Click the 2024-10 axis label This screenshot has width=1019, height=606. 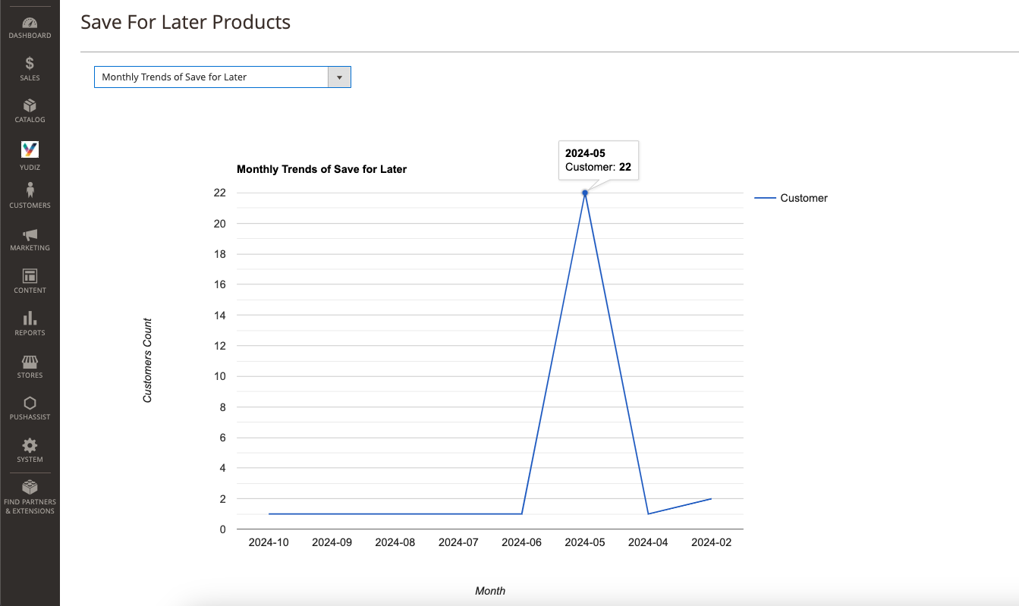coord(269,542)
